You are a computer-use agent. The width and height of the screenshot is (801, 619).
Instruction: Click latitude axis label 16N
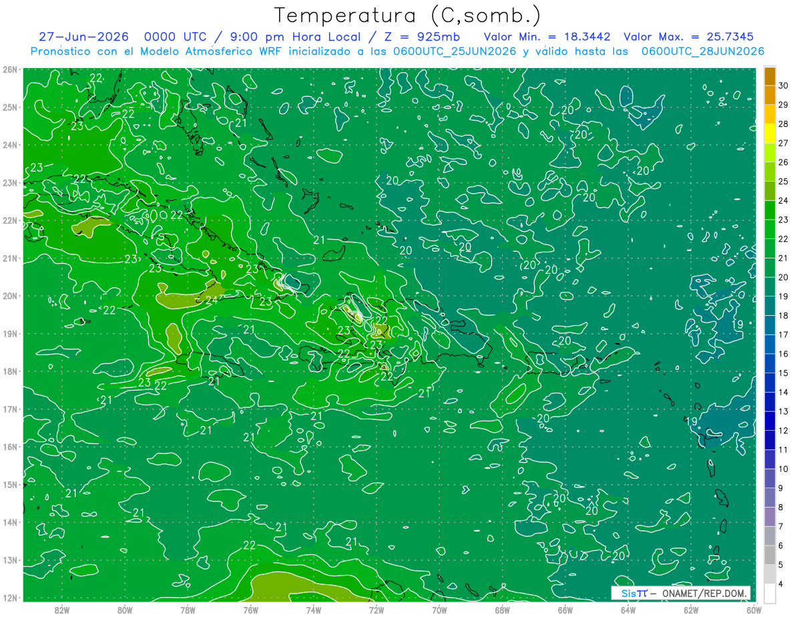(9, 447)
